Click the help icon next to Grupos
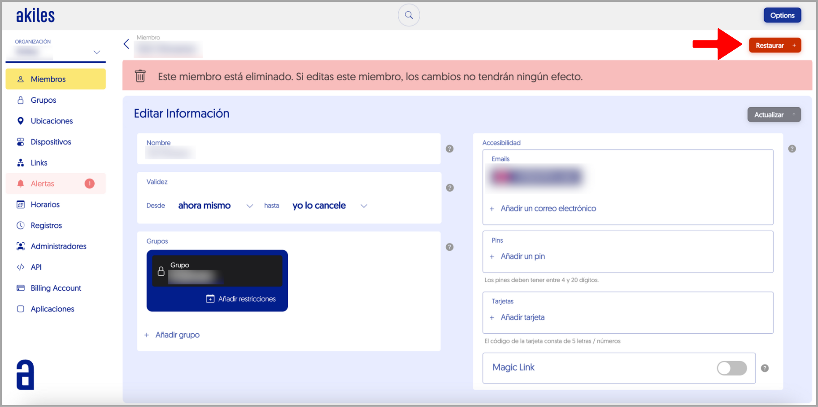Screen dimensions: 818x407 click(x=449, y=247)
